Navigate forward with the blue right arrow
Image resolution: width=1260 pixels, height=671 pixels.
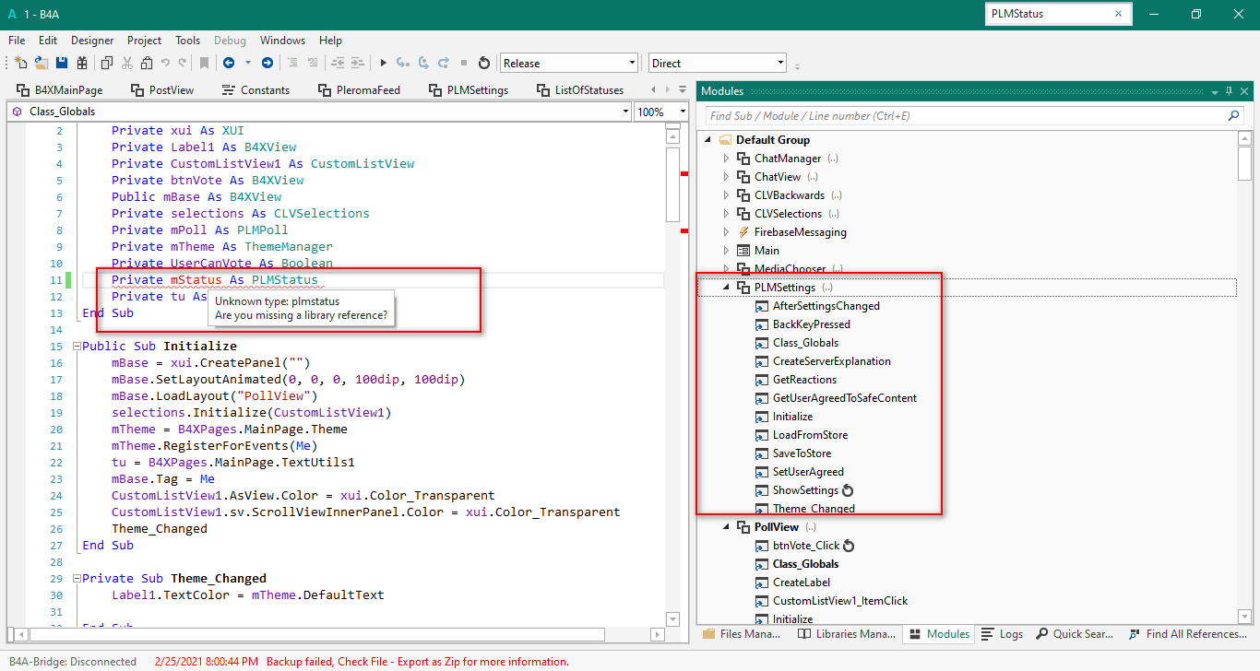pos(267,63)
